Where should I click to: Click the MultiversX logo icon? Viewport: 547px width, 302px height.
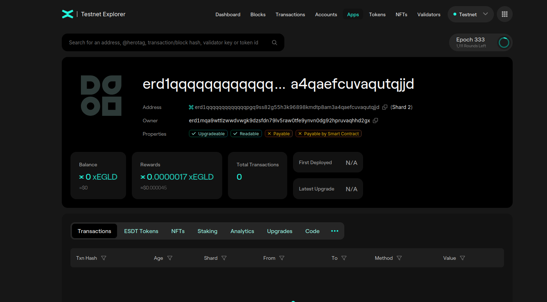coord(68,14)
